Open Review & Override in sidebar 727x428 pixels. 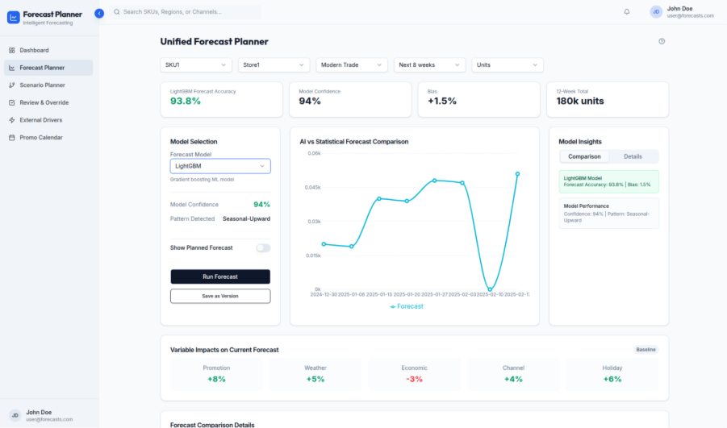44,102
